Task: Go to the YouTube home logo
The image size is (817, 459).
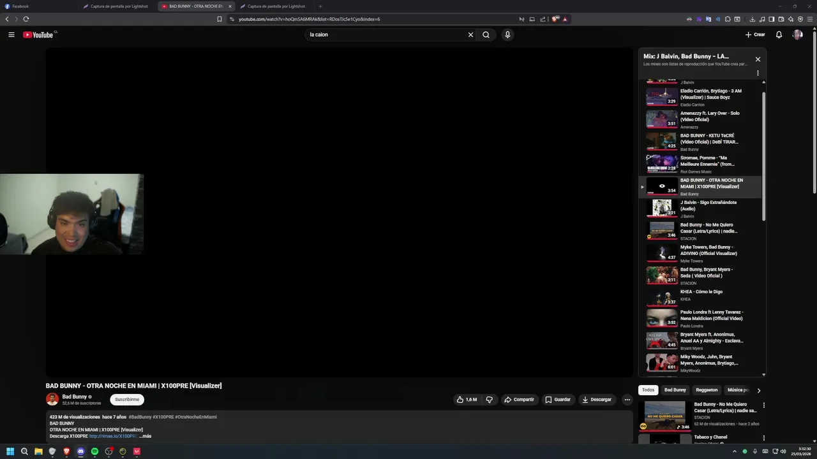Action: [x=38, y=35]
